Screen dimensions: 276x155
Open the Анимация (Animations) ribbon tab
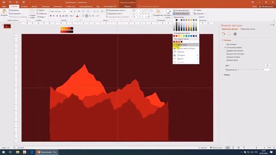pos(58,6)
